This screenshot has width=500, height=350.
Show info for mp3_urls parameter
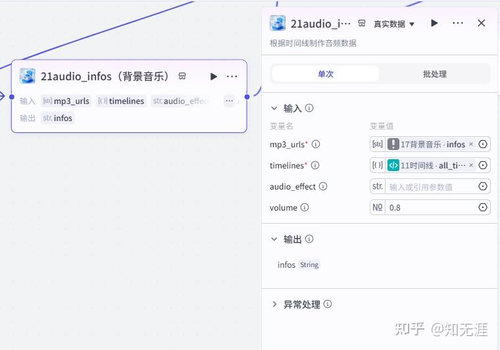(x=316, y=144)
